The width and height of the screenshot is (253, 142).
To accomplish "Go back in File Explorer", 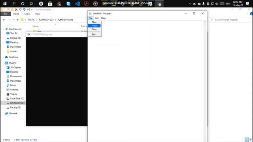I will (x=4, y=20).
